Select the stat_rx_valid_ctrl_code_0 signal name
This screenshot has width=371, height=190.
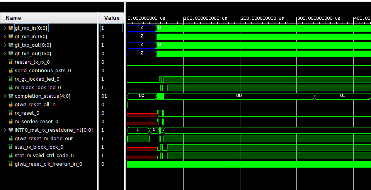[x=44, y=156]
